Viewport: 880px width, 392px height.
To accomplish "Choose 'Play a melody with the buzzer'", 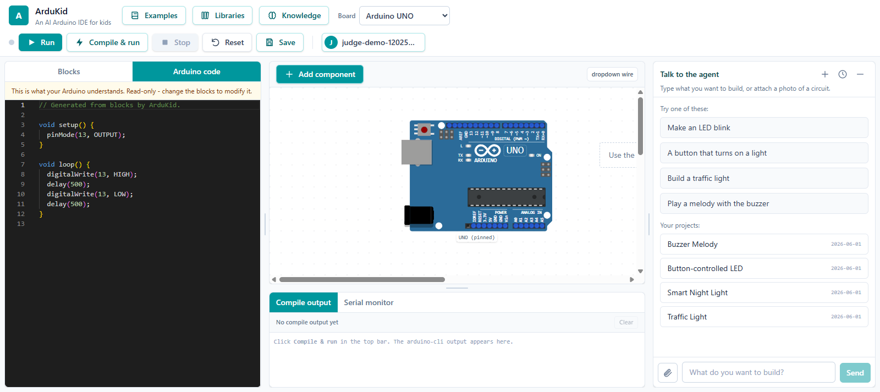I will tap(764, 203).
